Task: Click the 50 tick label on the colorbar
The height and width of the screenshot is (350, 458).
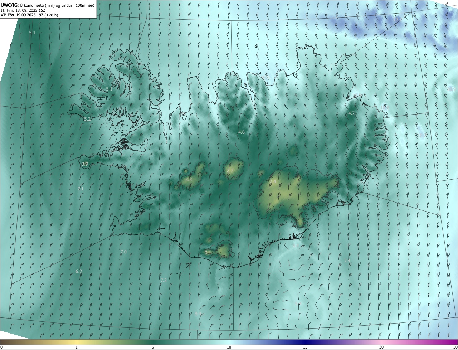Action: point(455,347)
